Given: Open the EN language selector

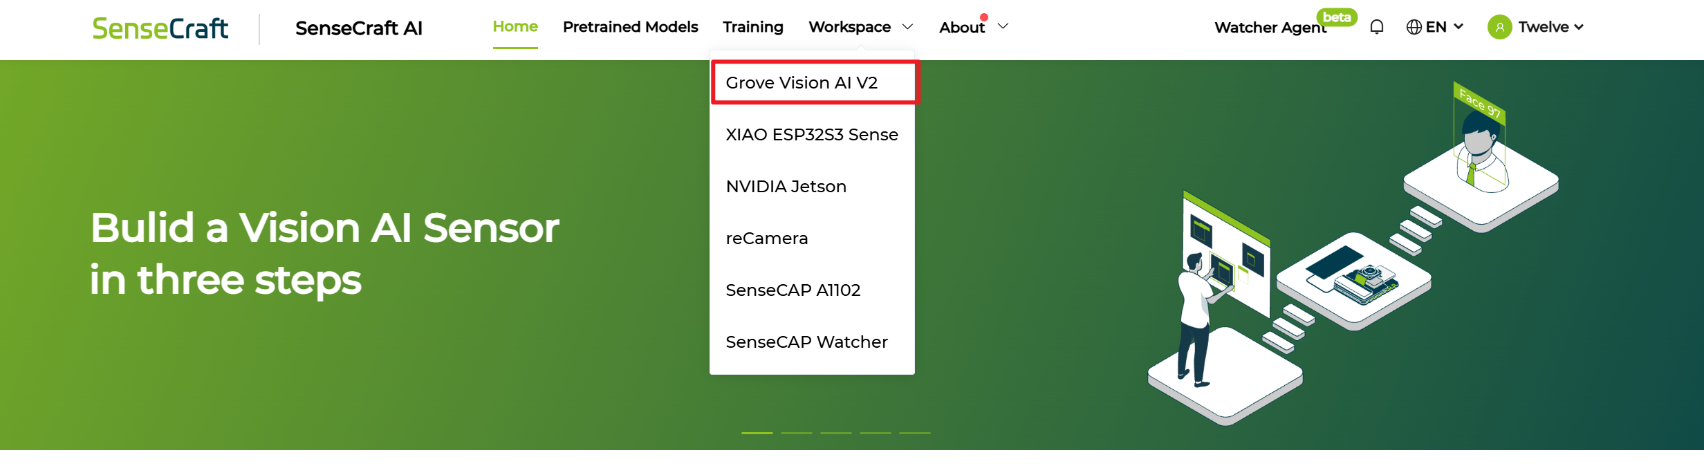Looking at the screenshot, I should pos(1443,27).
